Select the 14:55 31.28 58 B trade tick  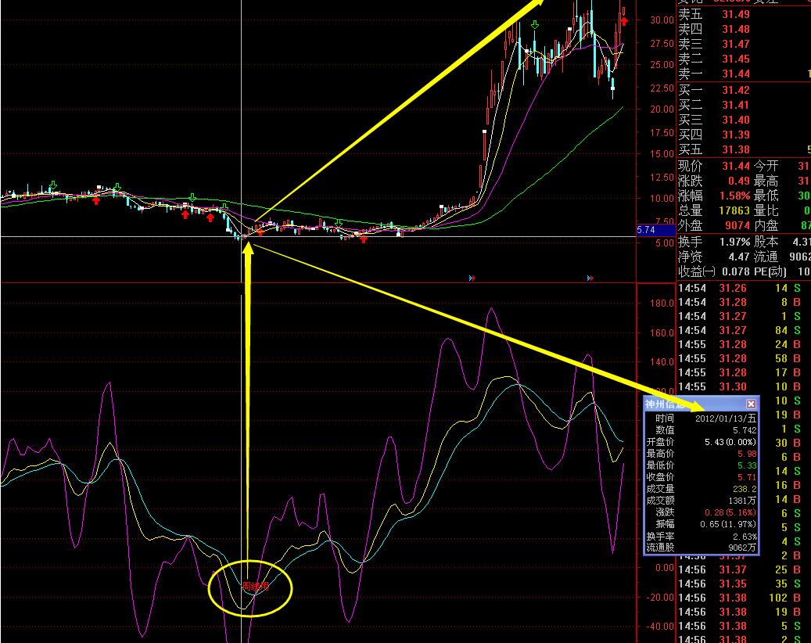coord(744,358)
